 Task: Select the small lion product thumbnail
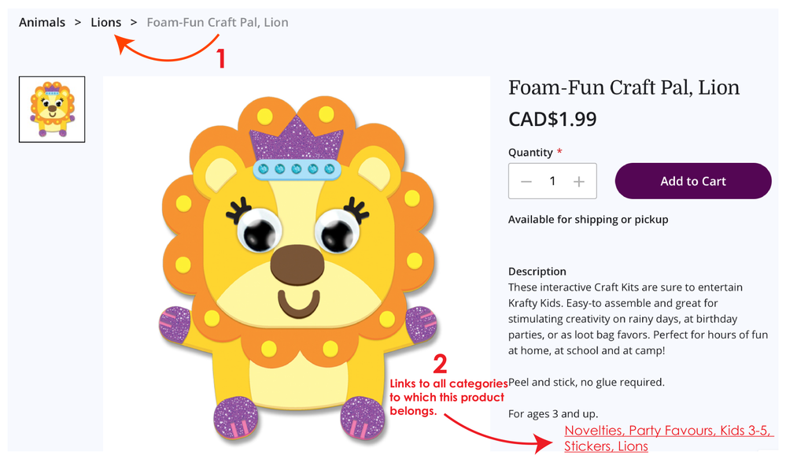coord(52,109)
